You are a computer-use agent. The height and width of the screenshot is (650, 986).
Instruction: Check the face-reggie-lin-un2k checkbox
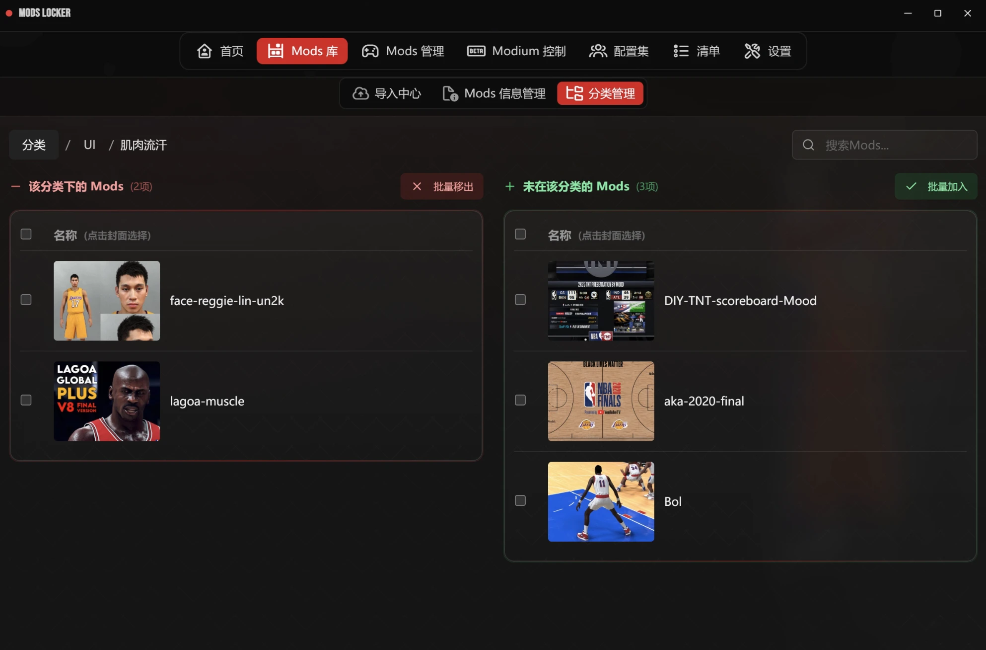point(26,300)
